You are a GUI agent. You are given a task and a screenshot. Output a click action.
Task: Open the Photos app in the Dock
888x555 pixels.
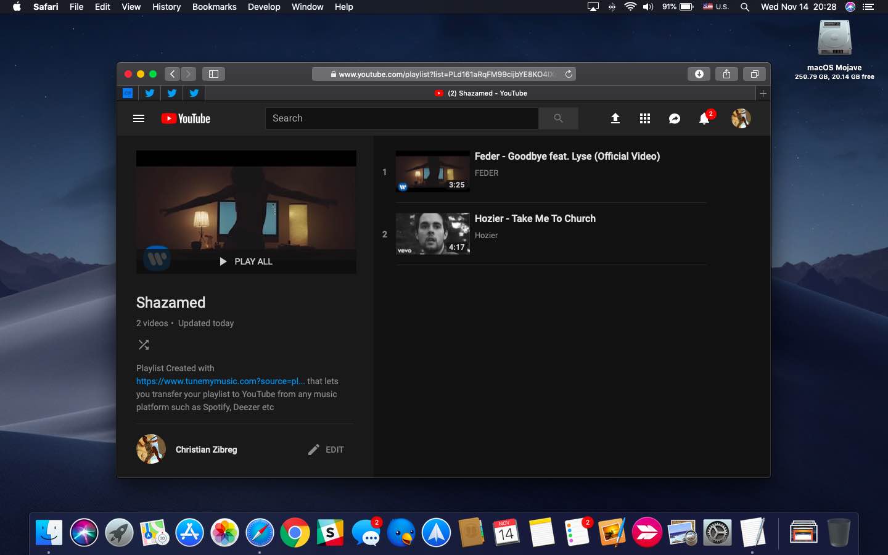[225, 532]
